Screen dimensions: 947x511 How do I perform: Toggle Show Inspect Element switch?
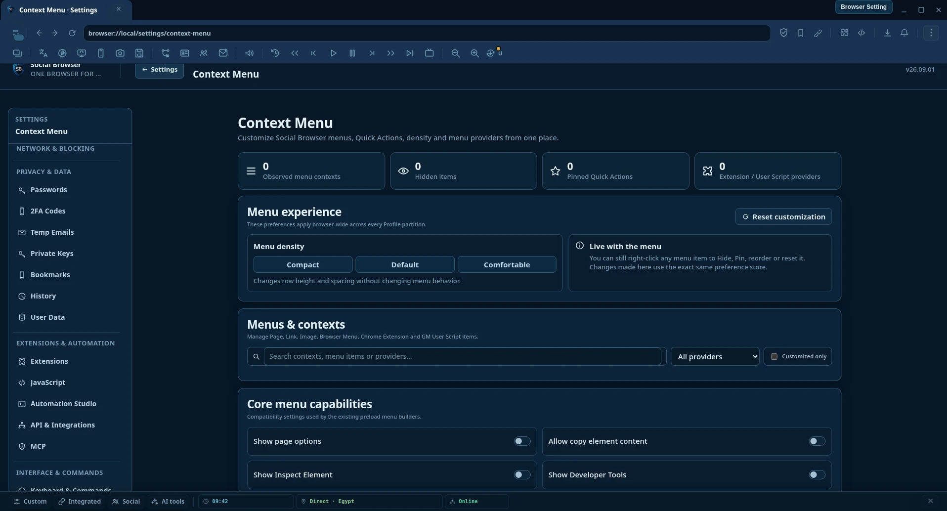pos(522,475)
